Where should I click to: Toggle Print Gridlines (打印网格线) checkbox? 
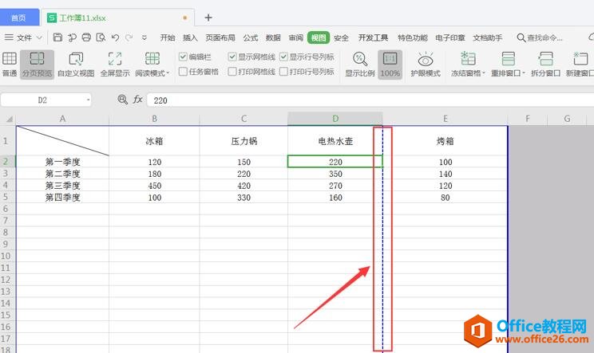coord(232,72)
